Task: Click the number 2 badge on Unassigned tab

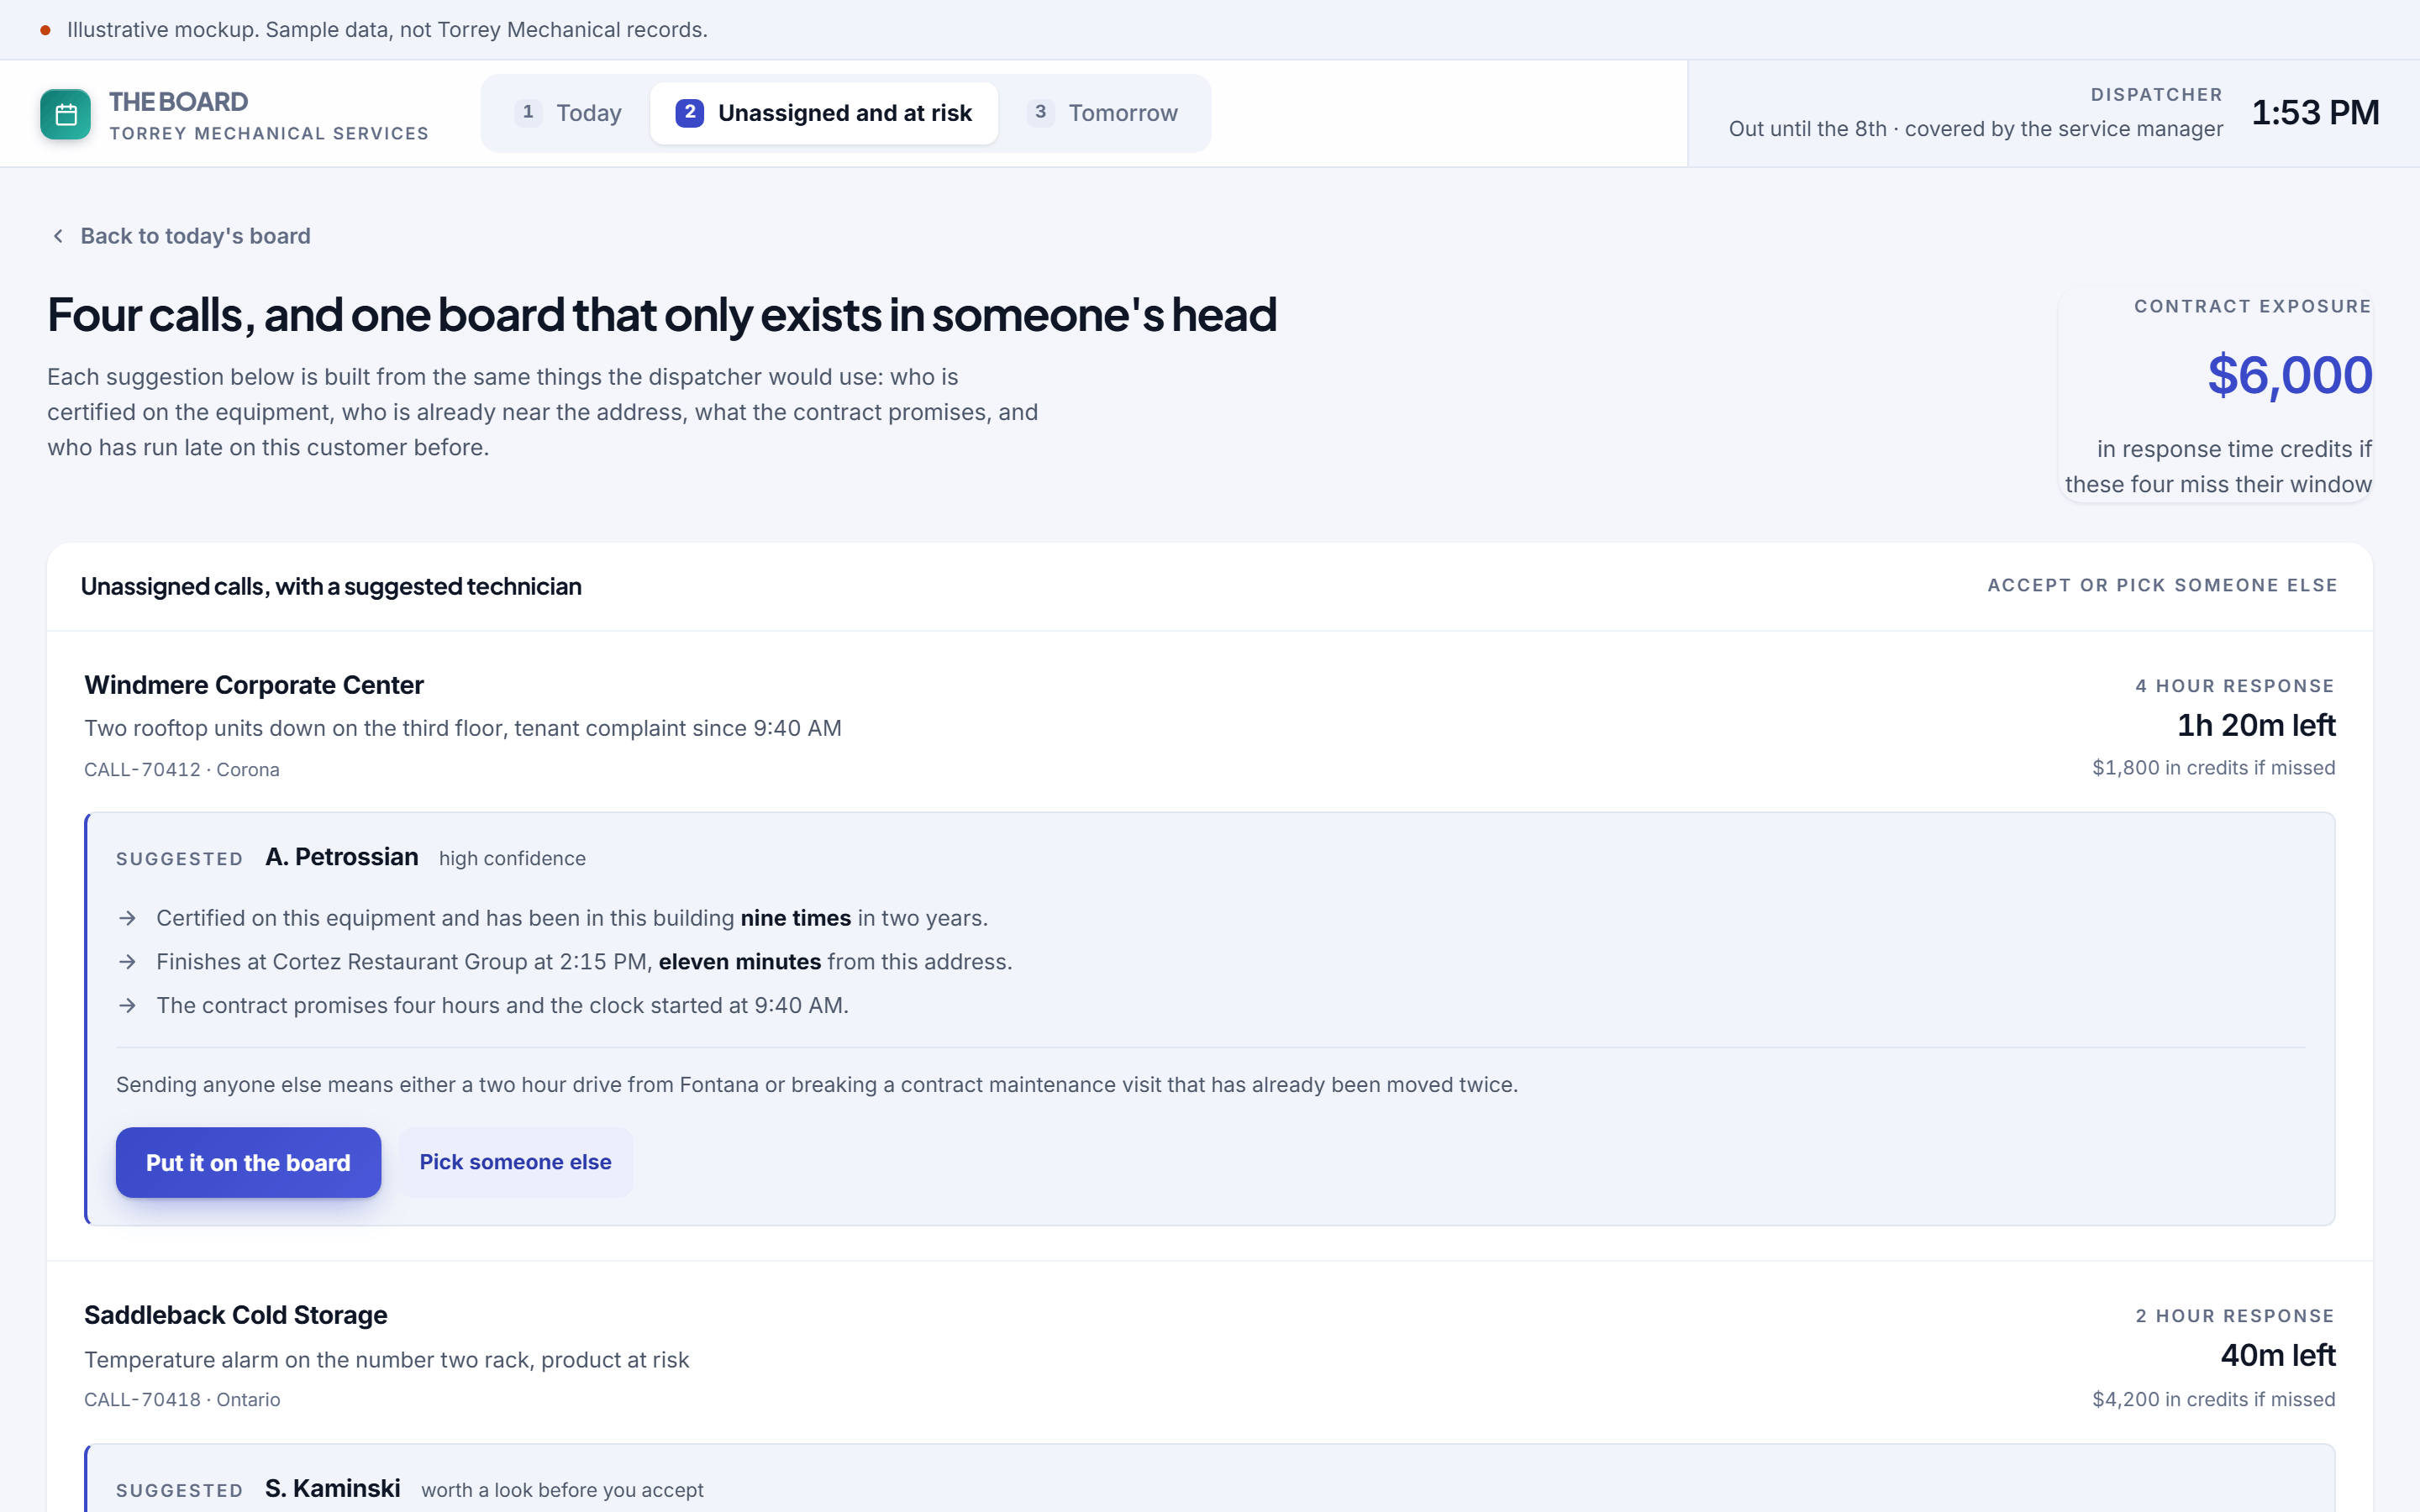Action: tap(689, 112)
